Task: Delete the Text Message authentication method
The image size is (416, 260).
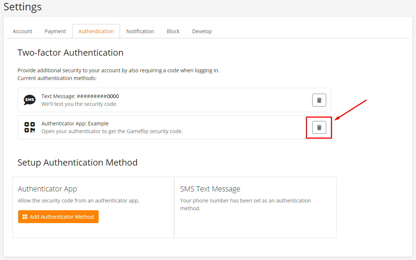Action: point(319,100)
